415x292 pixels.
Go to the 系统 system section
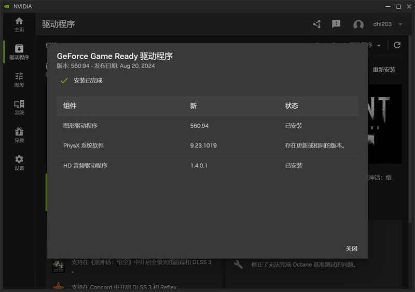coord(19,108)
